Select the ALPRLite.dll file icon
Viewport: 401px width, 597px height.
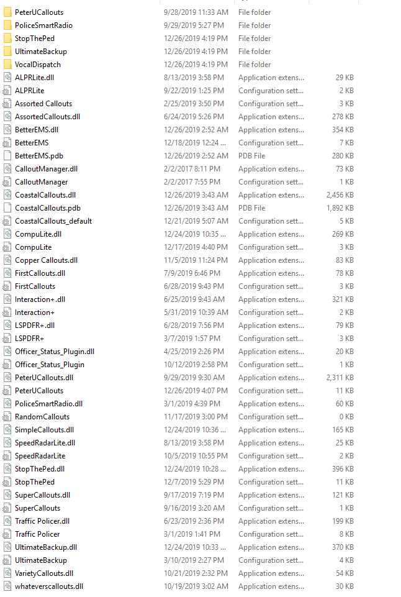7,78
